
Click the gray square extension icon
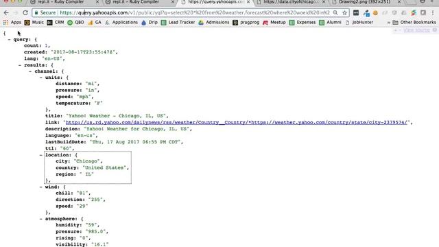click(x=423, y=13)
